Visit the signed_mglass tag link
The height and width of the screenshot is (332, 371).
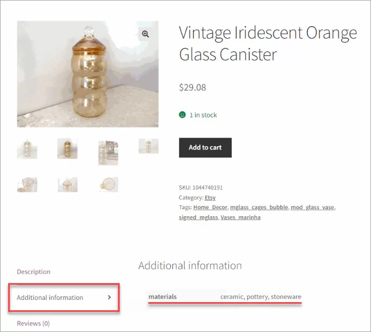198,217
